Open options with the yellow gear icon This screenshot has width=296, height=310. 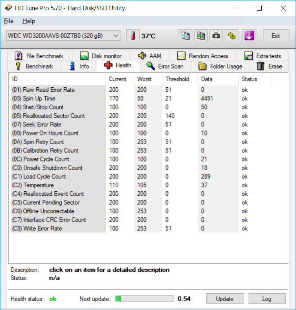tap(231, 36)
